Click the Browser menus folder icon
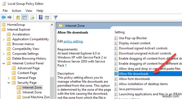The width and height of the screenshot is (182, 99). pyautogui.click(x=9, y=44)
